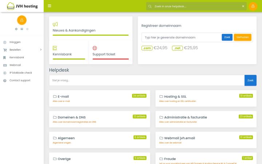Click the magnifier icon in helpdesk search bar
The width and height of the screenshot is (262, 164).
click(x=150, y=6)
